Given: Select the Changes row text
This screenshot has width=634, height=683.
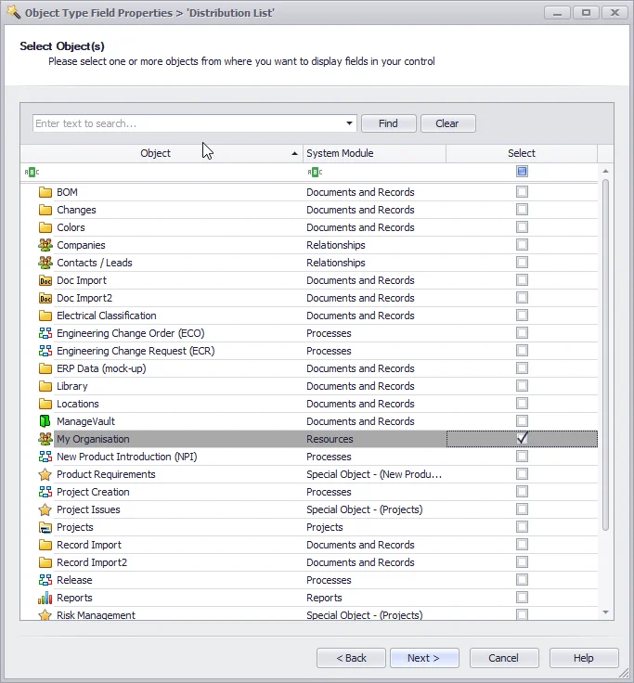Looking at the screenshot, I should point(76,210).
